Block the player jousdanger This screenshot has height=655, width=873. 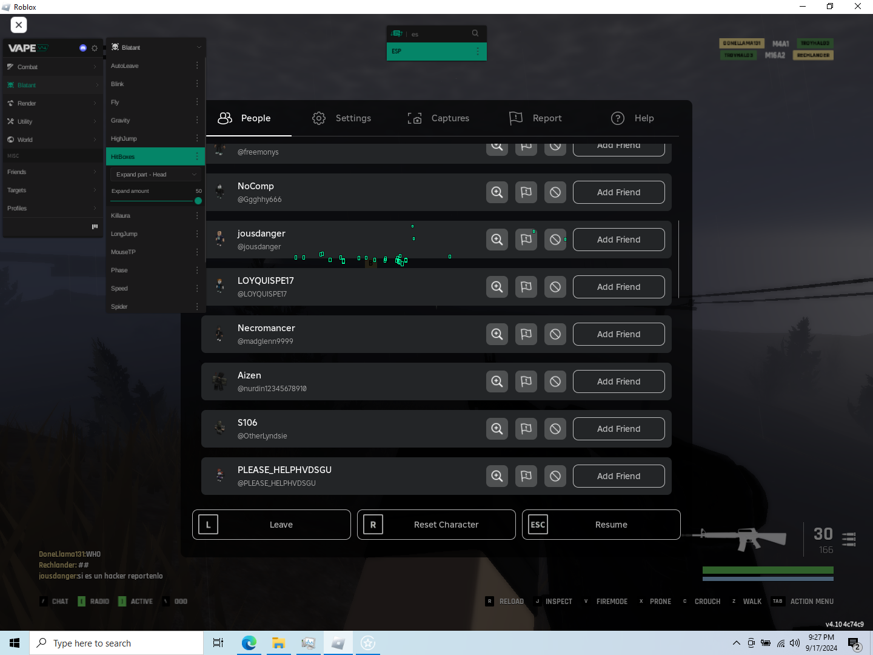(555, 240)
